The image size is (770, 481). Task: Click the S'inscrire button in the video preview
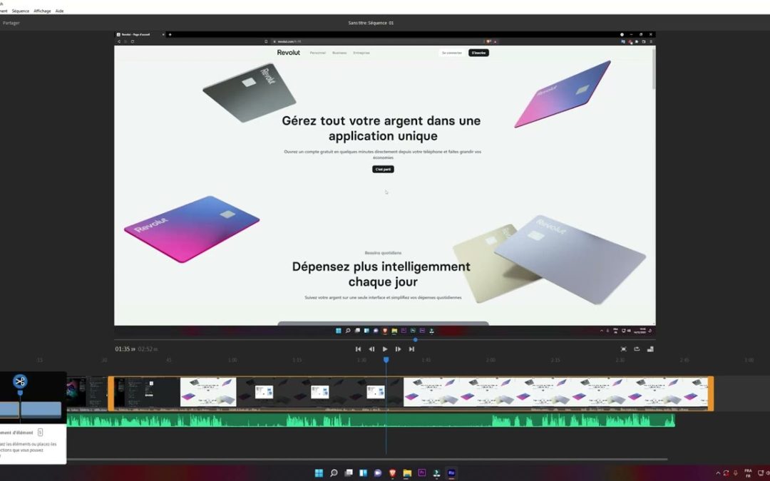[478, 53]
